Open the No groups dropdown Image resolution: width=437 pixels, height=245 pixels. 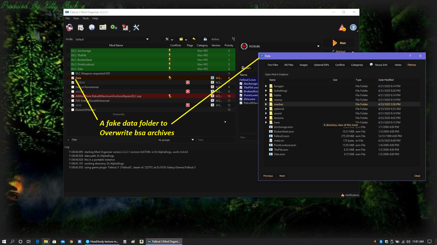click(x=176, y=140)
